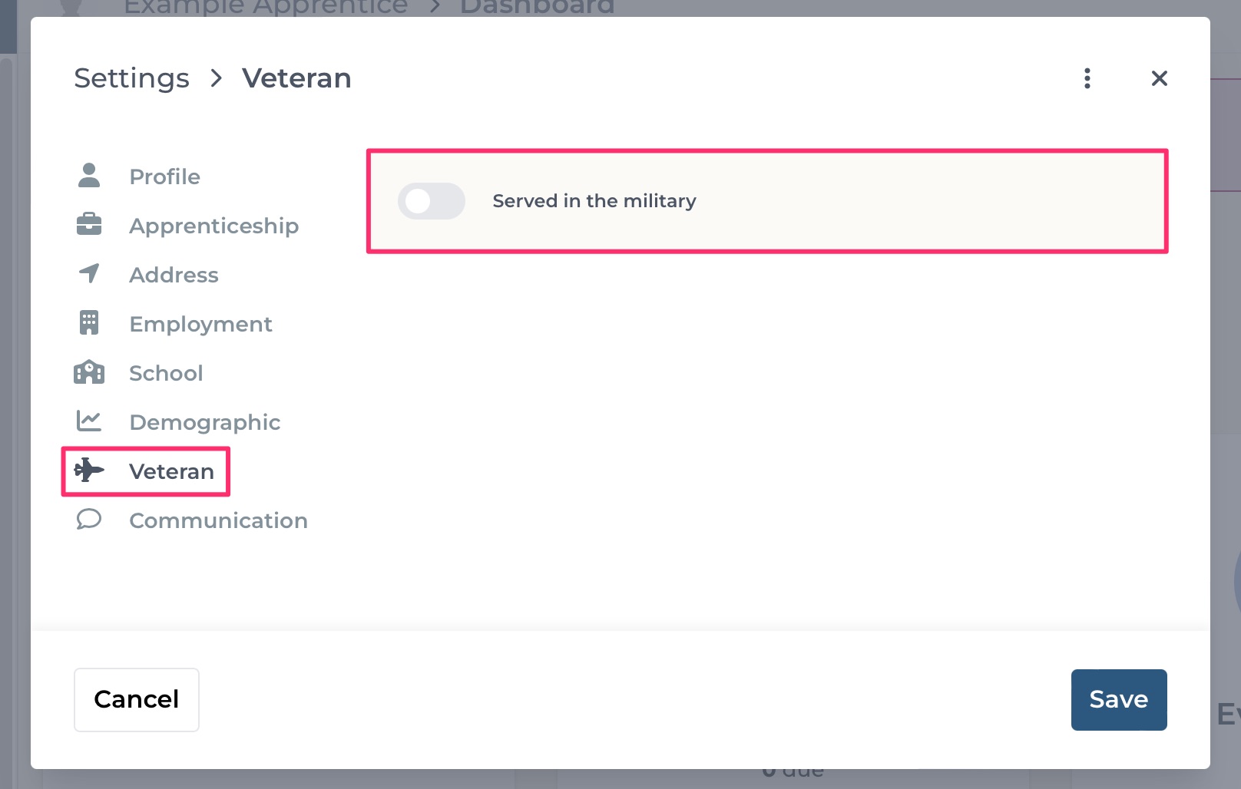This screenshot has height=789, width=1241.
Task: Click the Employment building icon
Action: point(89,322)
